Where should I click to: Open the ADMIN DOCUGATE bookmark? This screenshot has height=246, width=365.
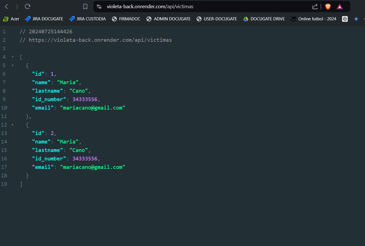tap(168, 19)
